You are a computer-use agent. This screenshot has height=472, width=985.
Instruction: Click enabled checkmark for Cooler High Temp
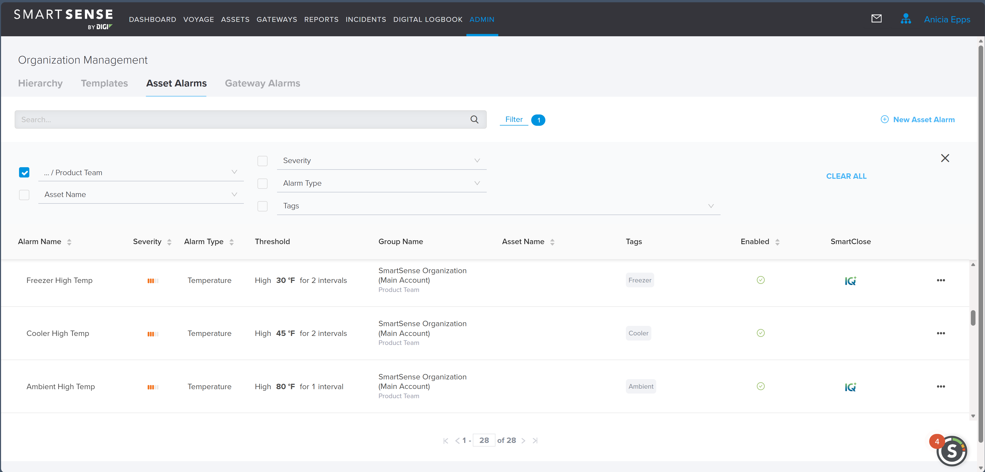760,333
